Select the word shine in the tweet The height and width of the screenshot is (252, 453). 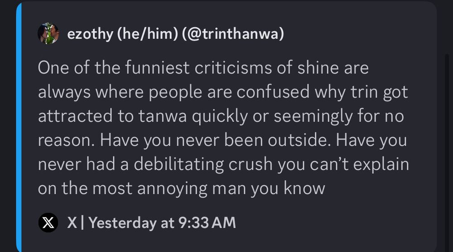click(318, 68)
